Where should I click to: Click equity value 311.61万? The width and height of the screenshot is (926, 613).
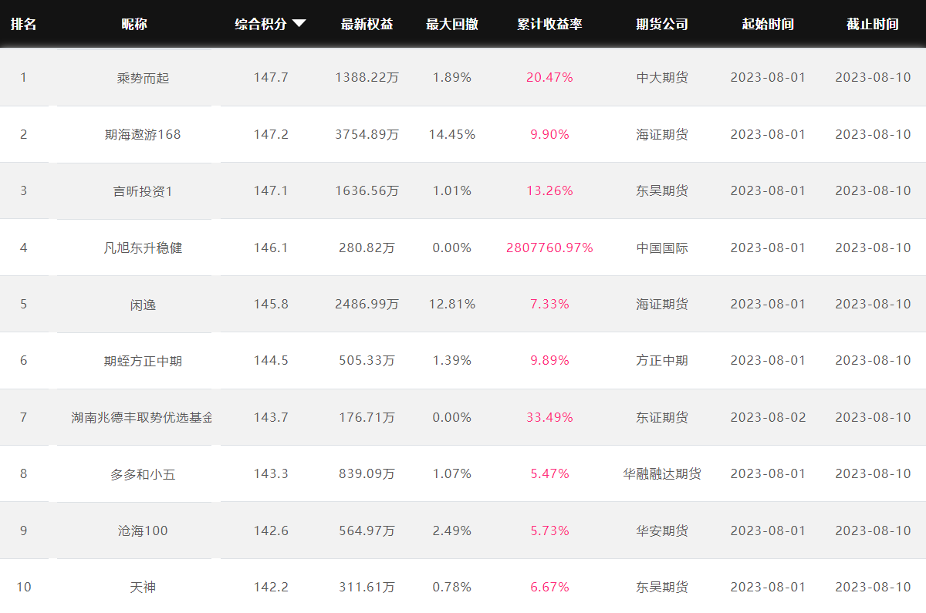(367, 587)
